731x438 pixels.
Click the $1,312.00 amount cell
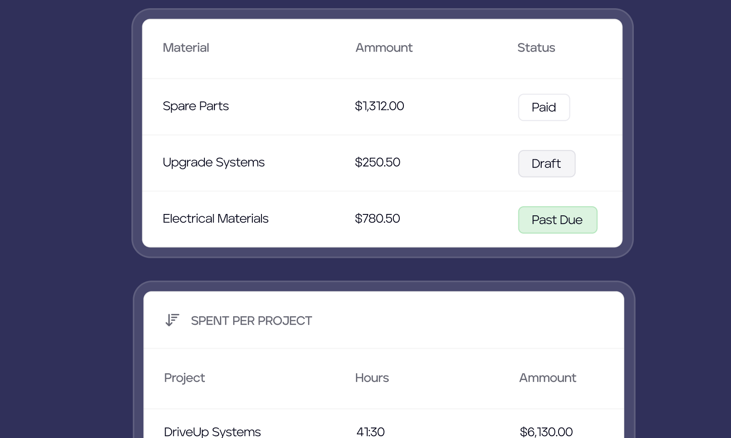tap(379, 106)
